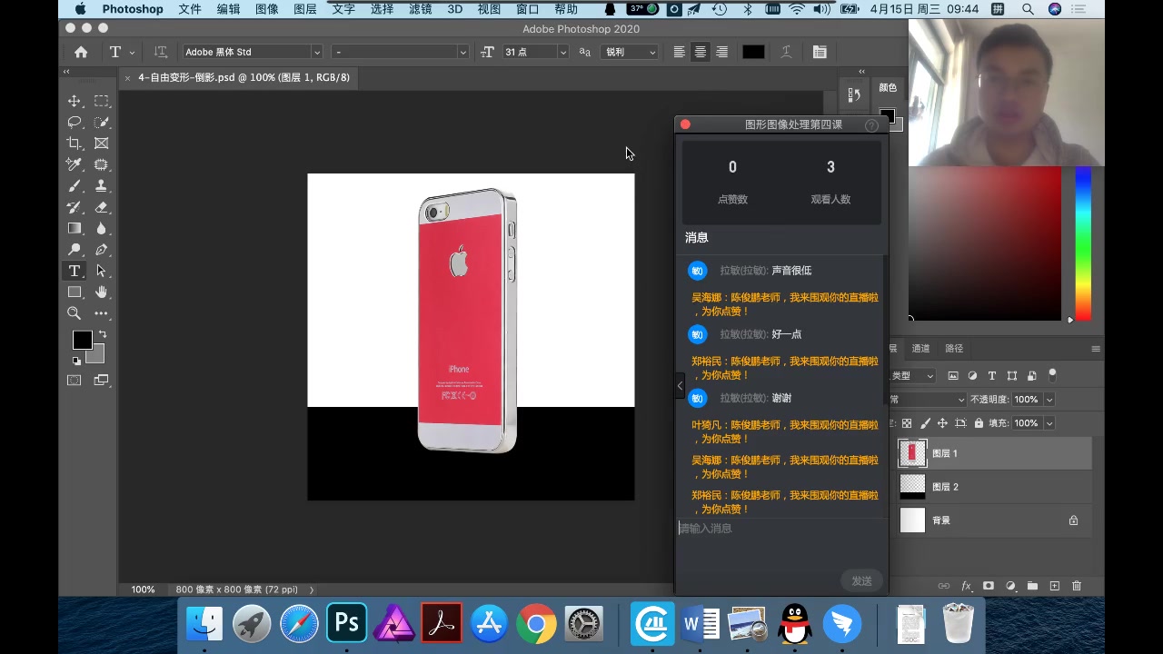Select the Quick Selection tool

click(x=102, y=123)
